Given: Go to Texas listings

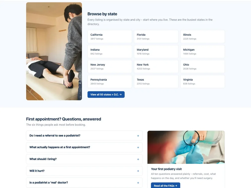Looking at the screenshot, I should 156,81.
